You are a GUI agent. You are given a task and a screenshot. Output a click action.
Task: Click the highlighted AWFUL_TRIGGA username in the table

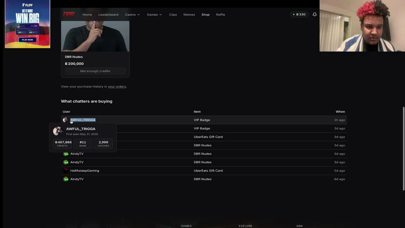coord(83,120)
